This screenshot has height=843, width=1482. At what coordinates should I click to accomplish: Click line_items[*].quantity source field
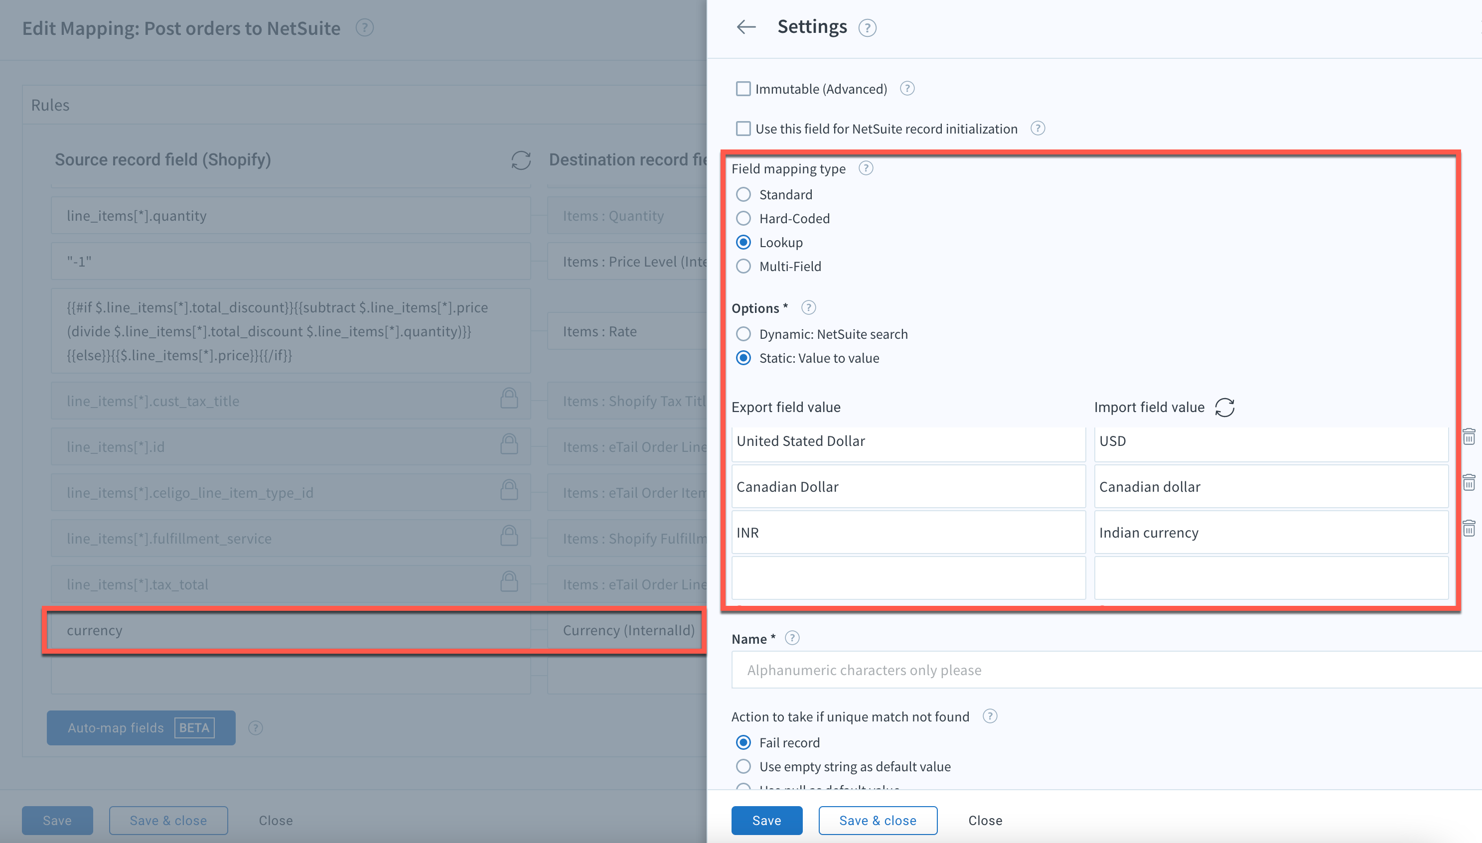[x=291, y=215]
